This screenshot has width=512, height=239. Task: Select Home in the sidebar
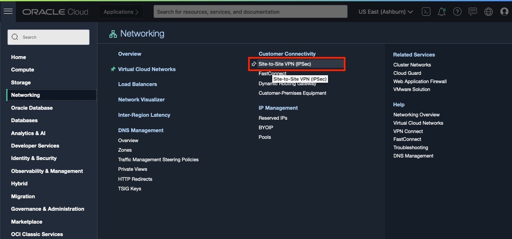pyautogui.click(x=18, y=57)
